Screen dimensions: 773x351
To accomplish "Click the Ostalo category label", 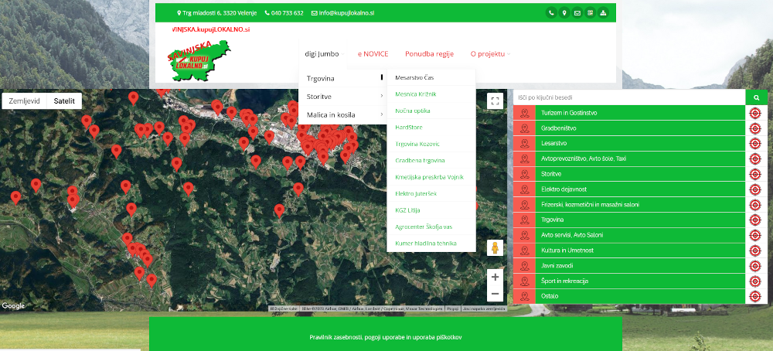I will (550, 296).
